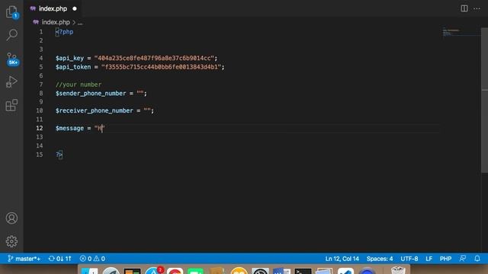The height and width of the screenshot is (274, 488).
Task: Open the Run and Debug view
Action: 12,81
